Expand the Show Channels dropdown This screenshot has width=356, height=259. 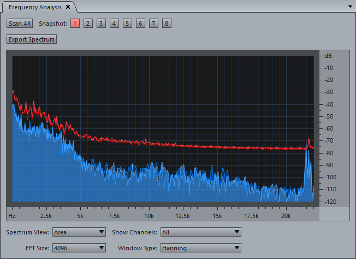coord(200,232)
